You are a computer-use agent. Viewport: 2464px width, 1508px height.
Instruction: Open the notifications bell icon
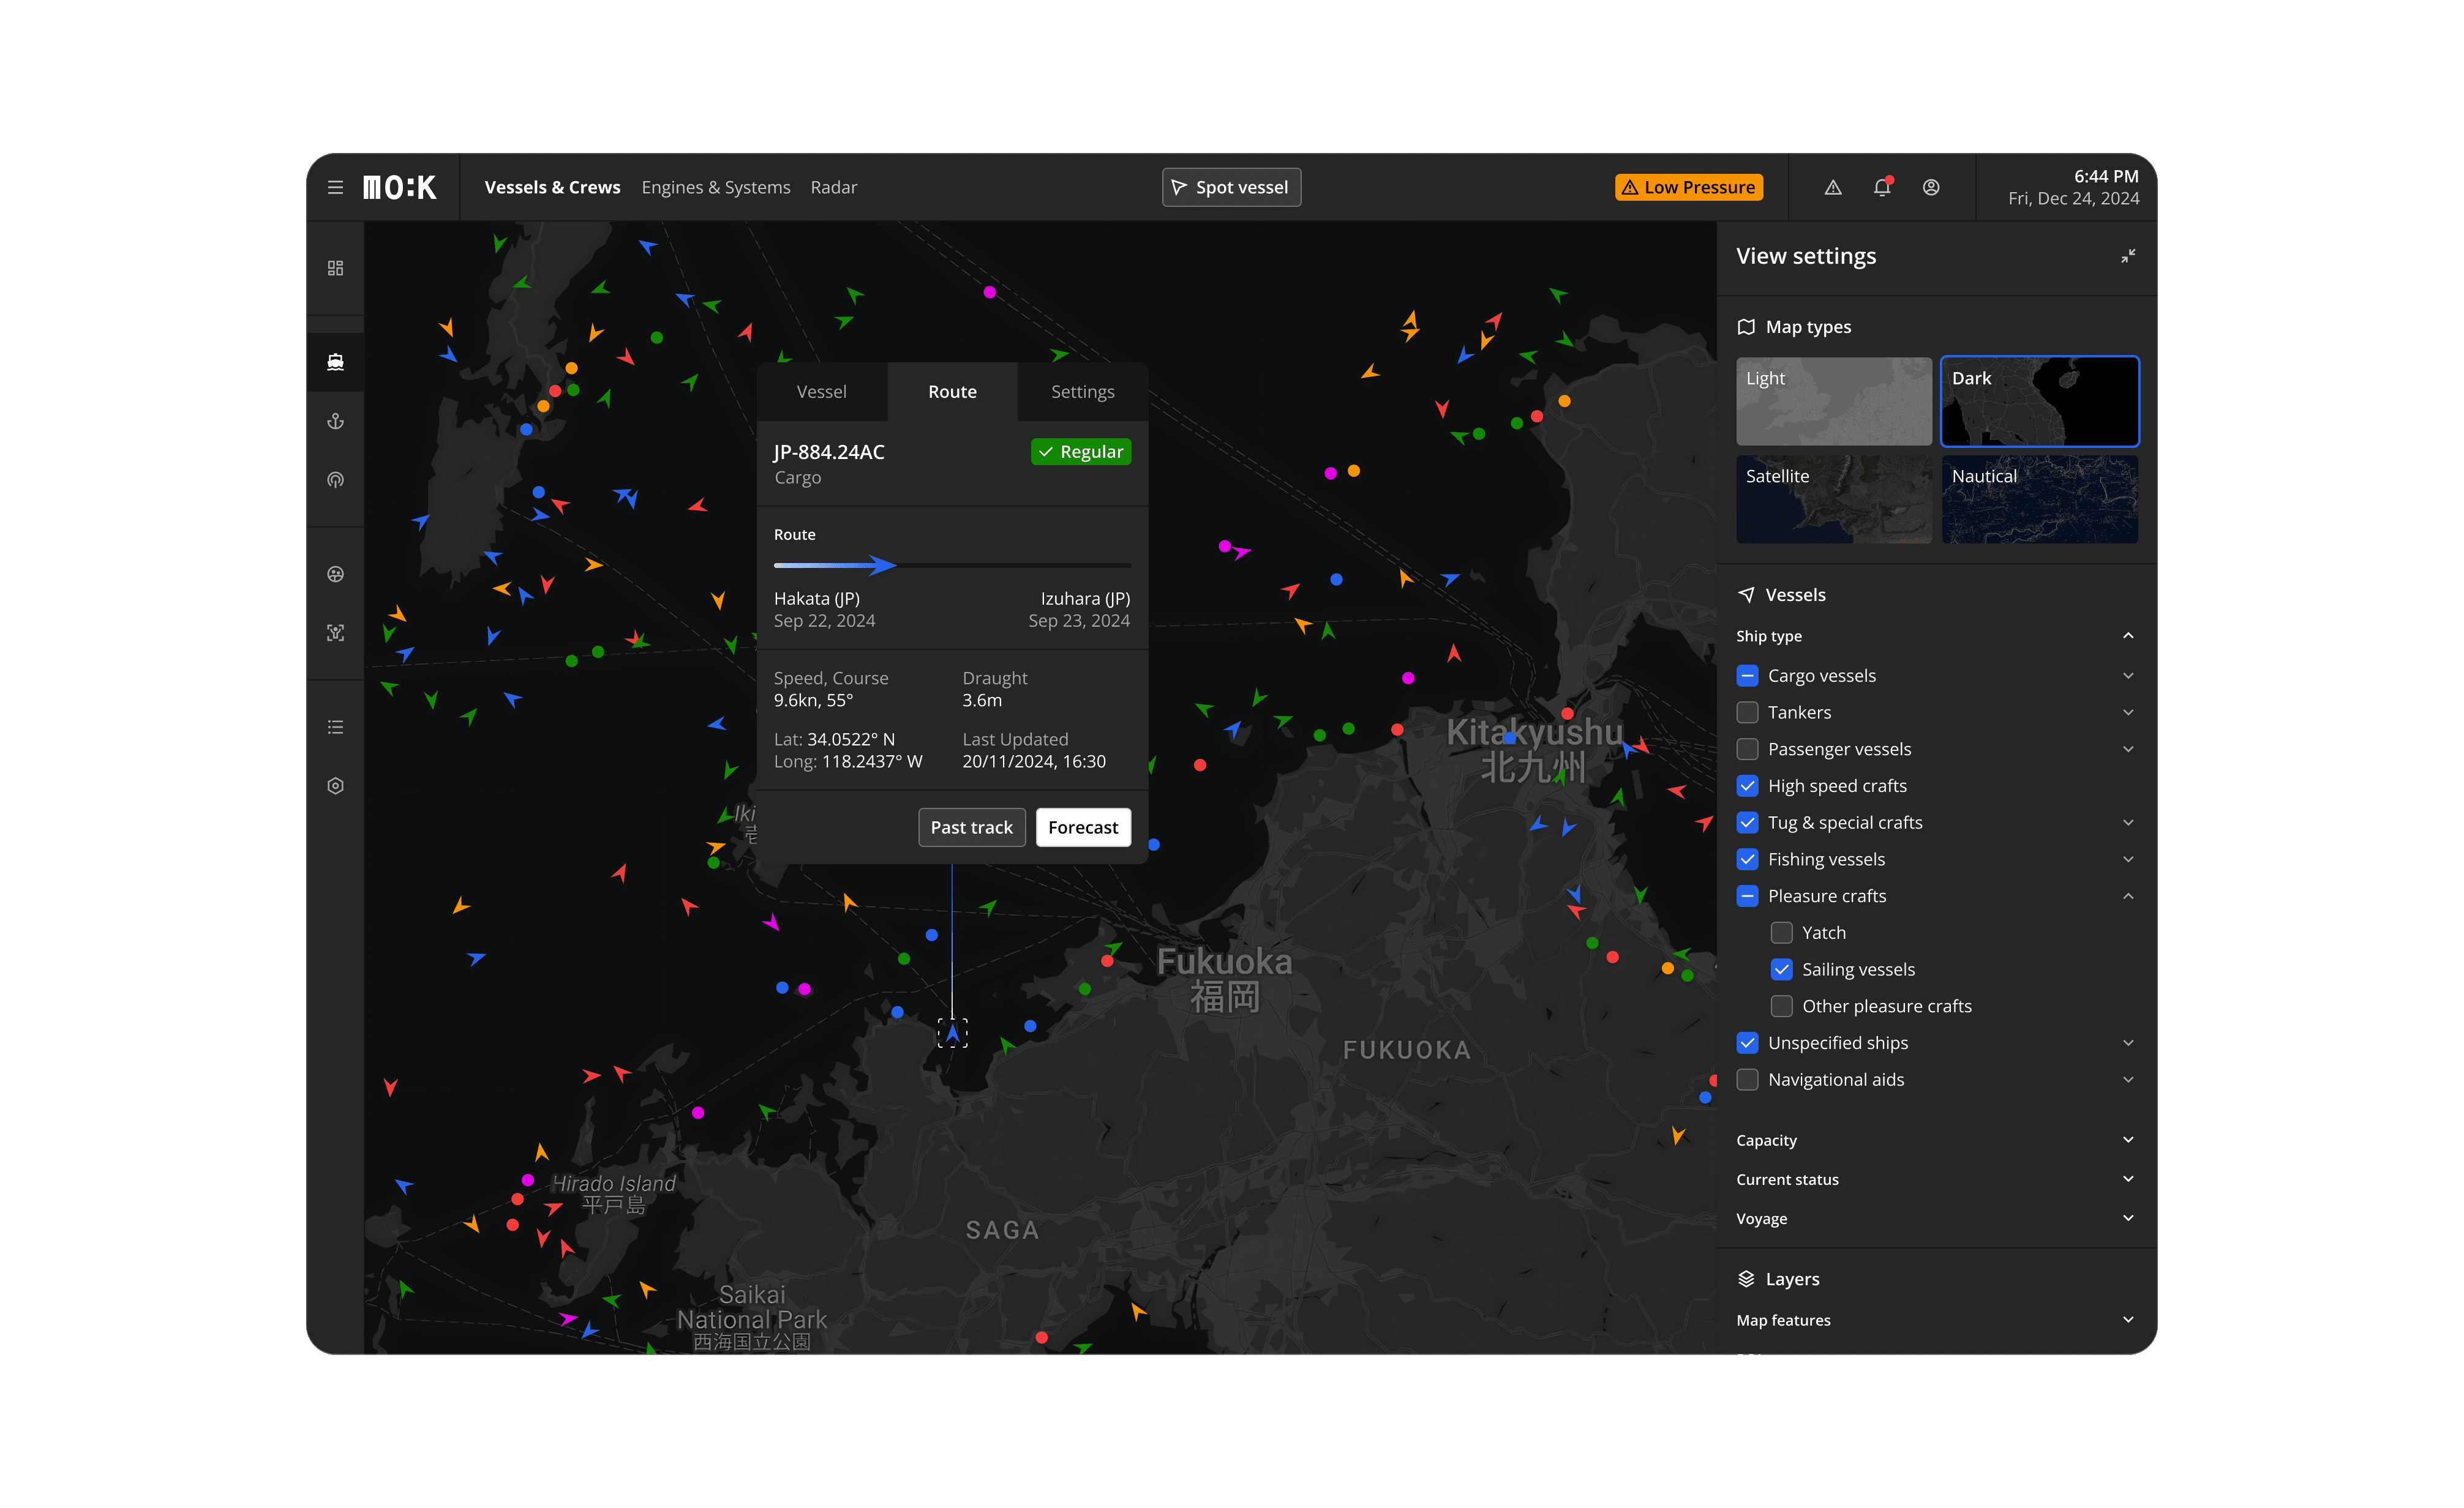coord(1881,187)
